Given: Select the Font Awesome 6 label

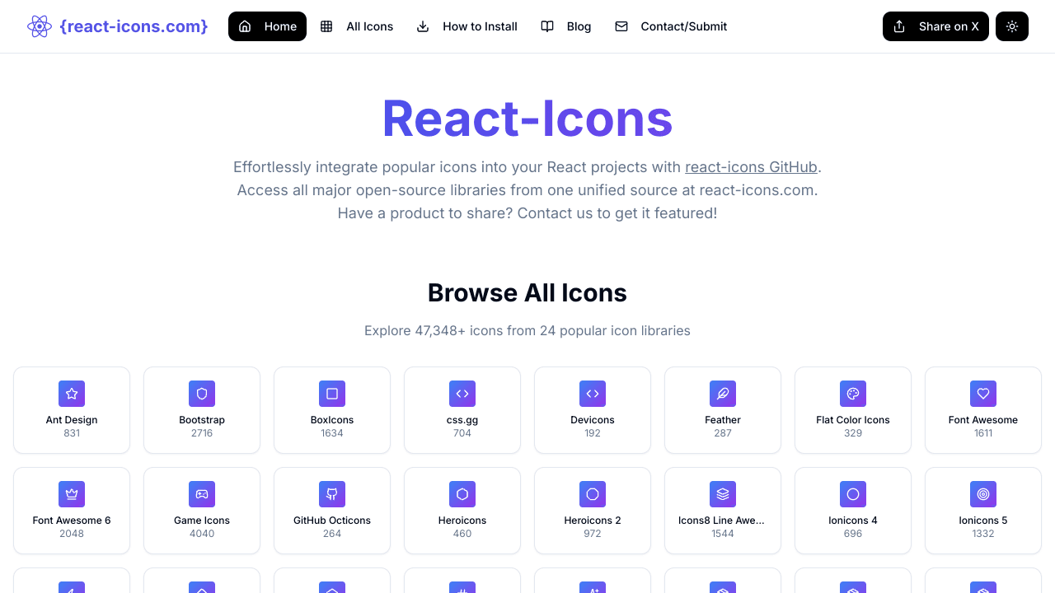Looking at the screenshot, I should [72, 521].
